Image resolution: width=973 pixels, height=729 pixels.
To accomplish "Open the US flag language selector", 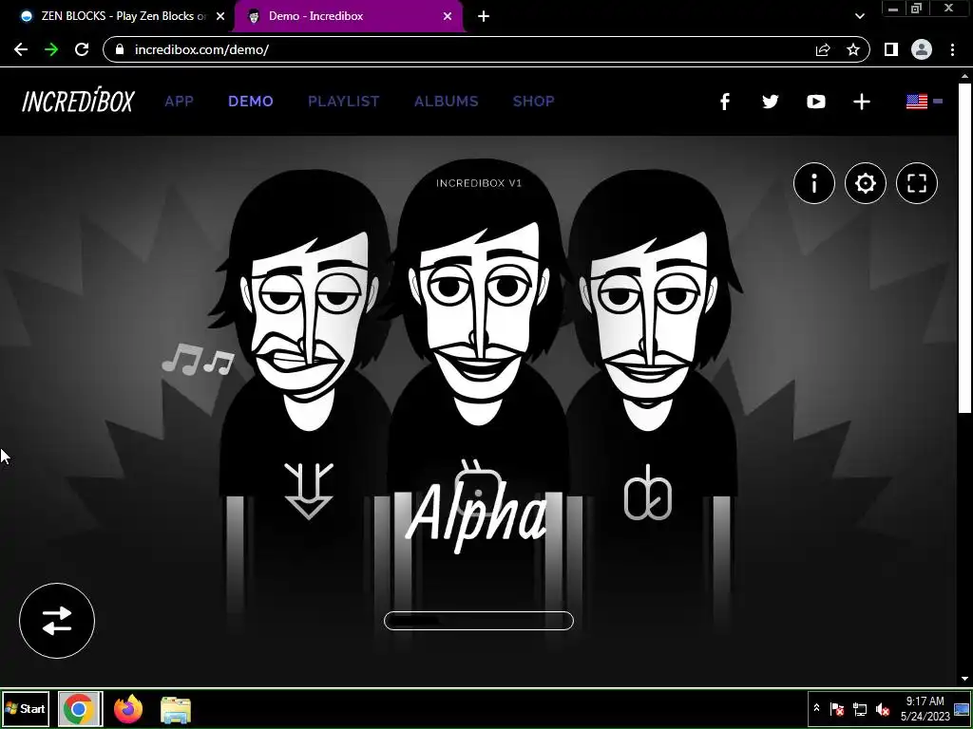I will point(924,101).
